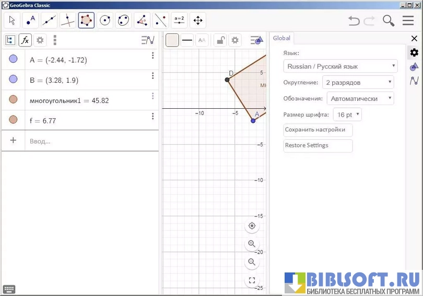Open the magnifier search icon

388,20
